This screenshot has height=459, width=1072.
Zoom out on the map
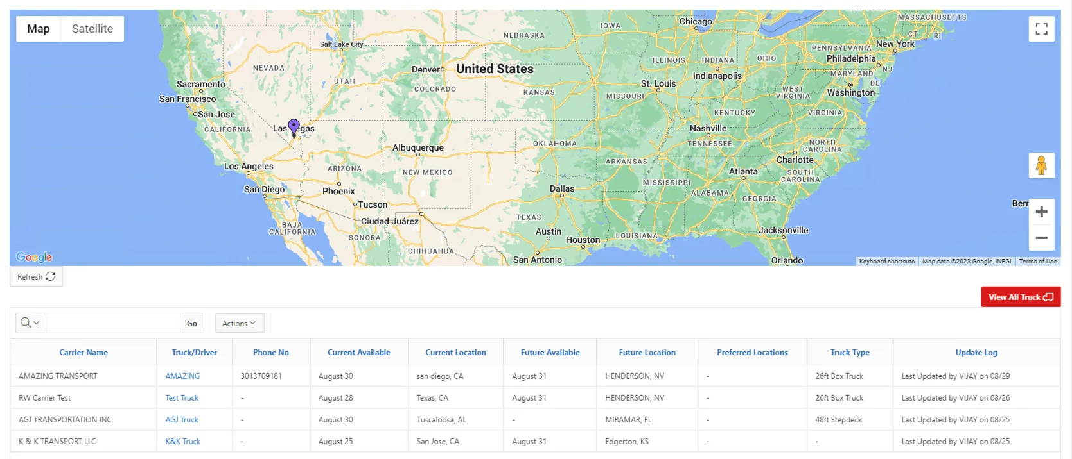(1041, 238)
